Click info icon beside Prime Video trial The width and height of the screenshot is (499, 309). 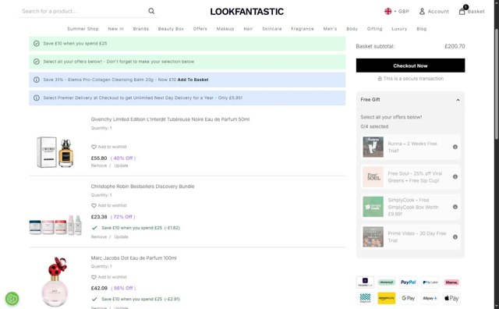click(455, 237)
